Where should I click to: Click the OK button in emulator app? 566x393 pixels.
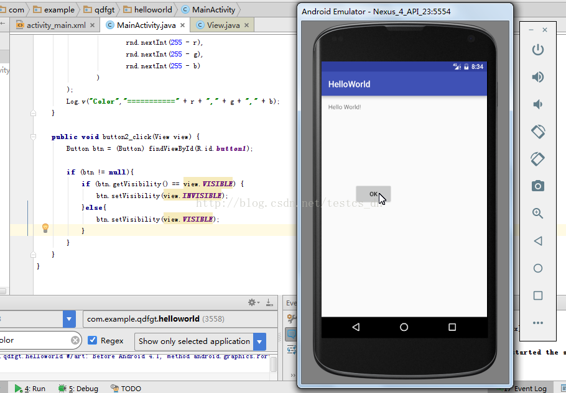point(373,194)
